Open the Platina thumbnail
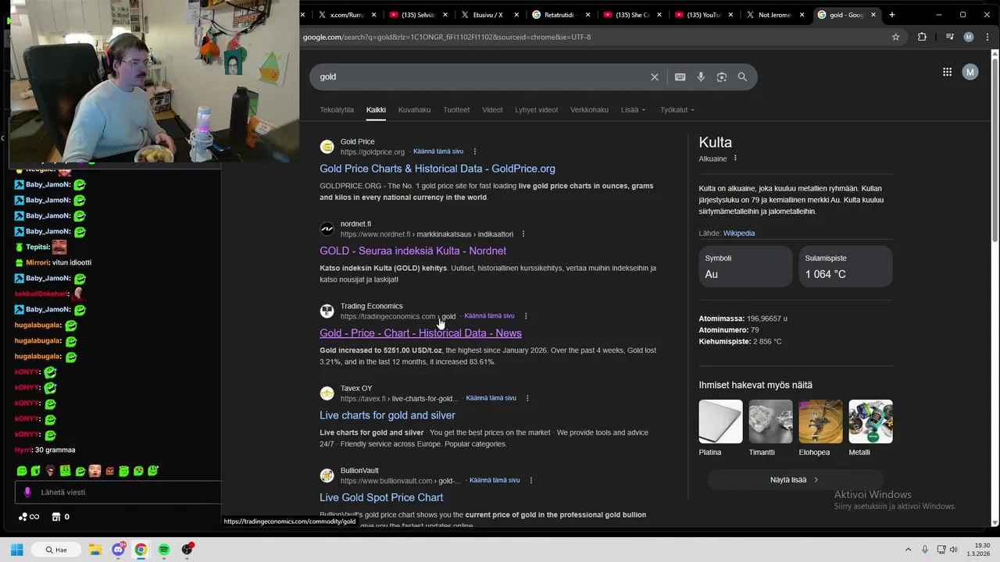The image size is (1000, 562). click(720, 421)
